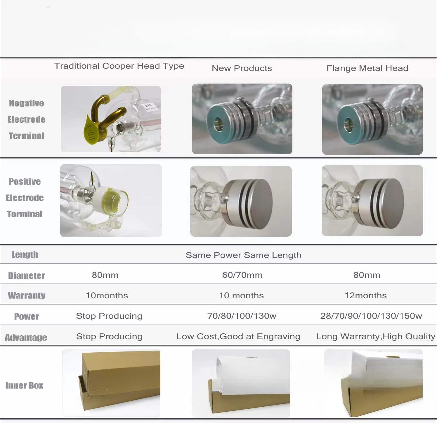The width and height of the screenshot is (437, 423).
Task: View the Traditional Cooper Head positive electrode photo
Action: (x=111, y=201)
